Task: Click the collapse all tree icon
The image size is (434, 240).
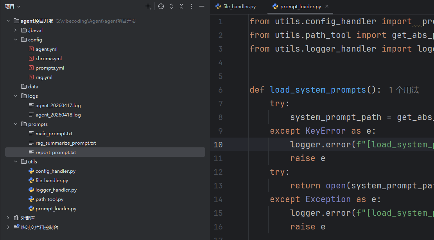Action: click(x=181, y=6)
